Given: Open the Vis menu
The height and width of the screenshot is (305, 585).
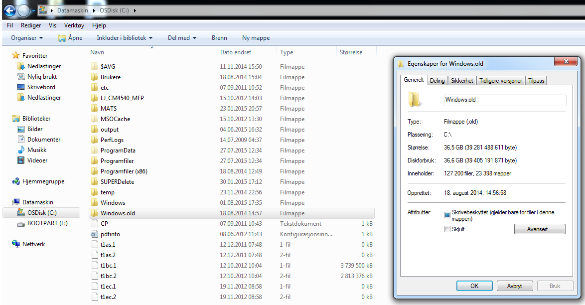Looking at the screenshot, I should pos(53,25).
